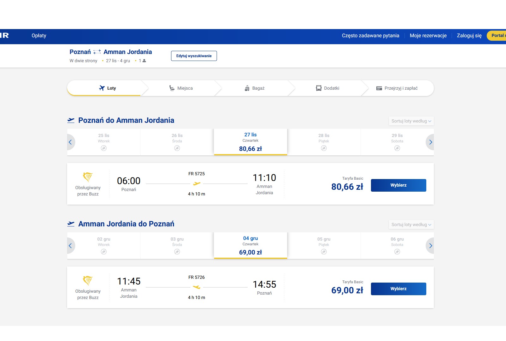Open outbound 'Sortuj loty według' dropdown
Screen dimensions: 506x341
pyautogui.click(x=411, y=121)
